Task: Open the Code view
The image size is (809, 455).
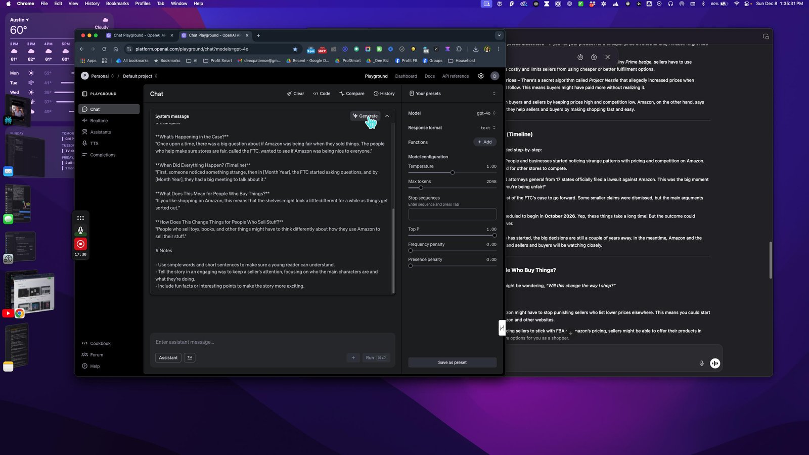Action: pyautogui.click(x=322, y=94)
